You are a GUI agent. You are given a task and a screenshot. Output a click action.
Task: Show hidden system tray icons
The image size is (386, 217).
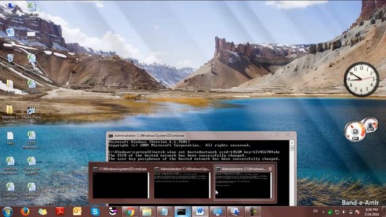323,212
